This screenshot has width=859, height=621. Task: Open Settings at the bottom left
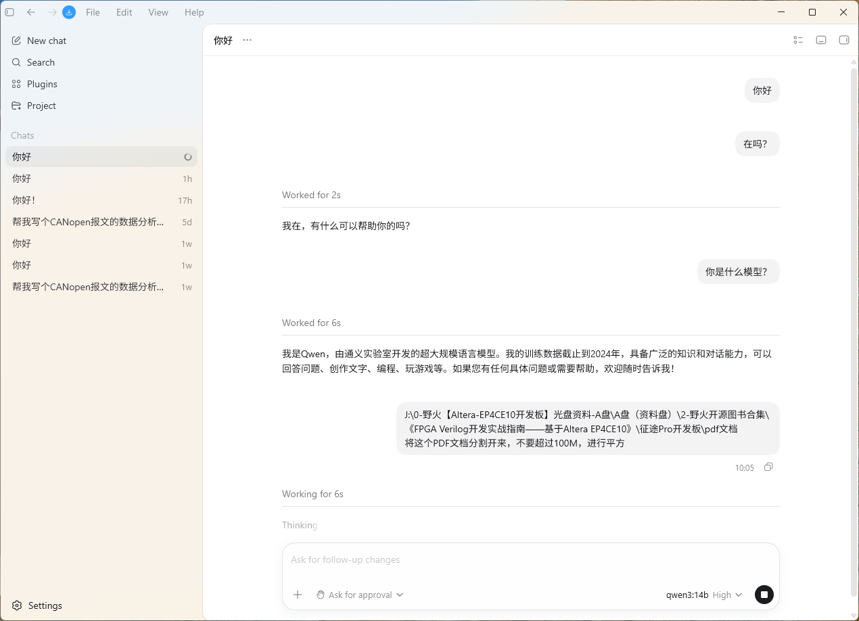pos(101,605)
